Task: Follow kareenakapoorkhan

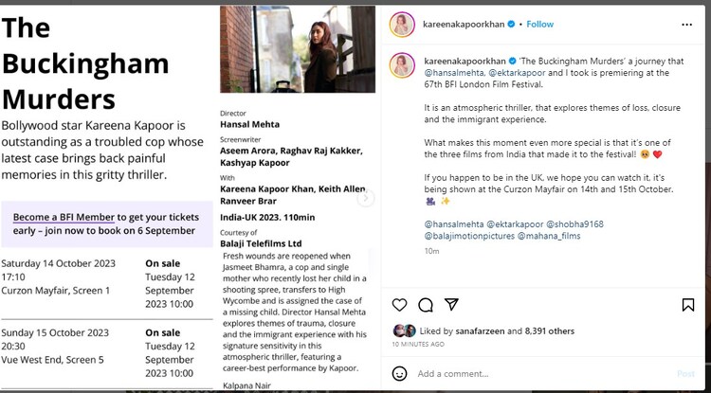Action: [540, 24]
